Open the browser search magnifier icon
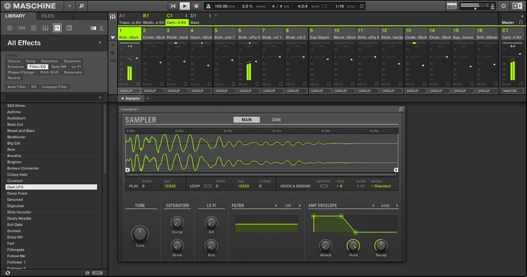The width and height of the screenshot is (527, 277). pyautogui.click(x=82, y=6)
